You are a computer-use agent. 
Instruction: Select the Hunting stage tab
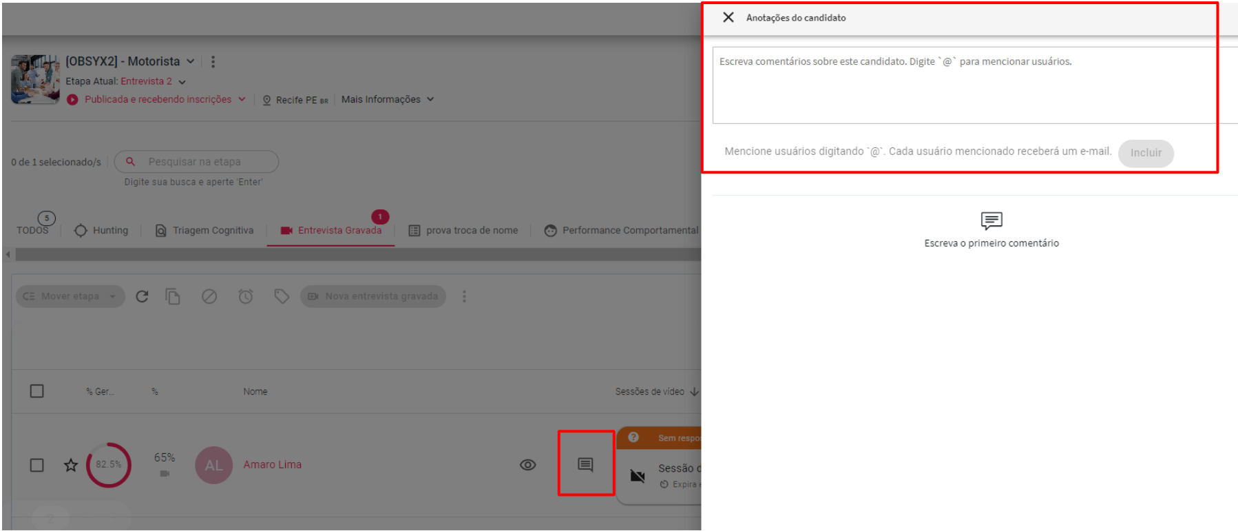102,230
